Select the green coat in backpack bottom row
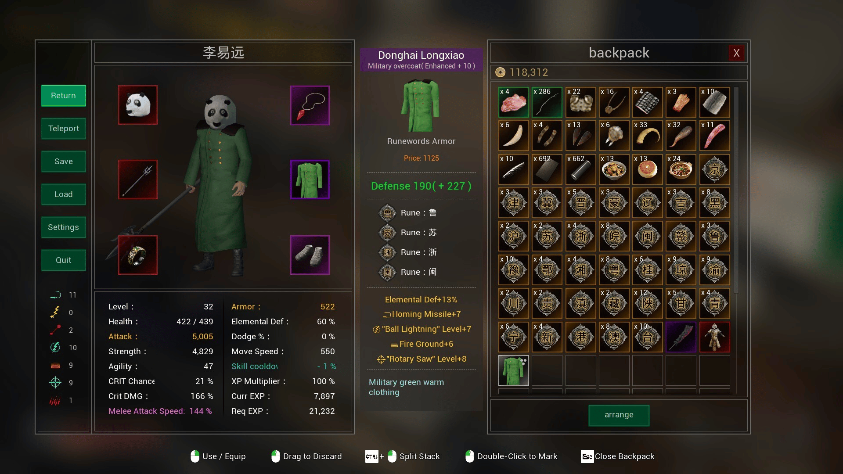This screenshot has width=843, height=474. [514, 370]
